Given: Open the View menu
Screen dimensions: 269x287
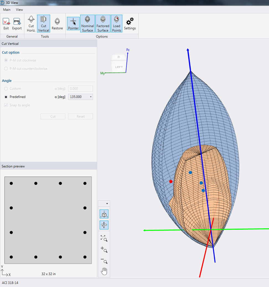Looking at the screenshot, I should [19, 9].
